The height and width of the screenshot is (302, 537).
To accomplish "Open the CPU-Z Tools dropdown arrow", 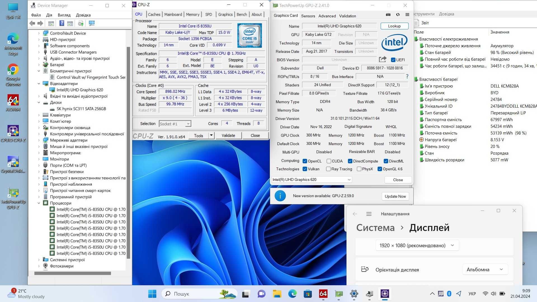I will 211,135.
